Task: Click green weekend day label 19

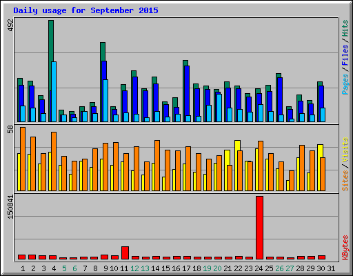Action: pos(207,268)
